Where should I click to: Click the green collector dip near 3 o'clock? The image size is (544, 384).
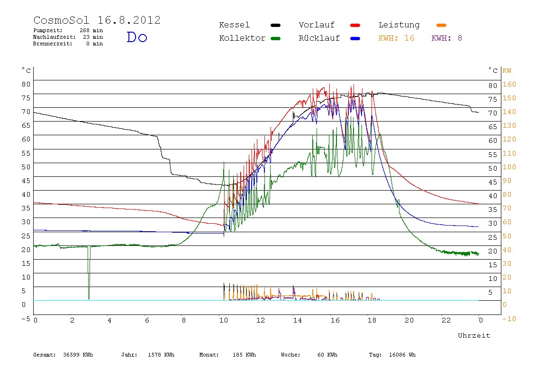tap(89, 273)
